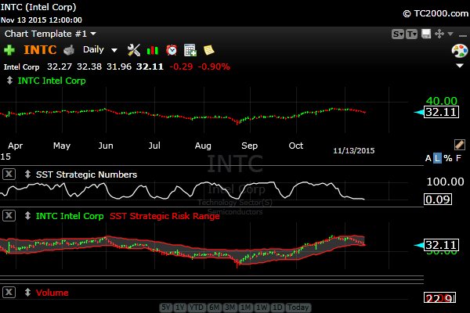Click the candlestick chart style icon
Screen dimensions: 470x313
coord(152,50)
